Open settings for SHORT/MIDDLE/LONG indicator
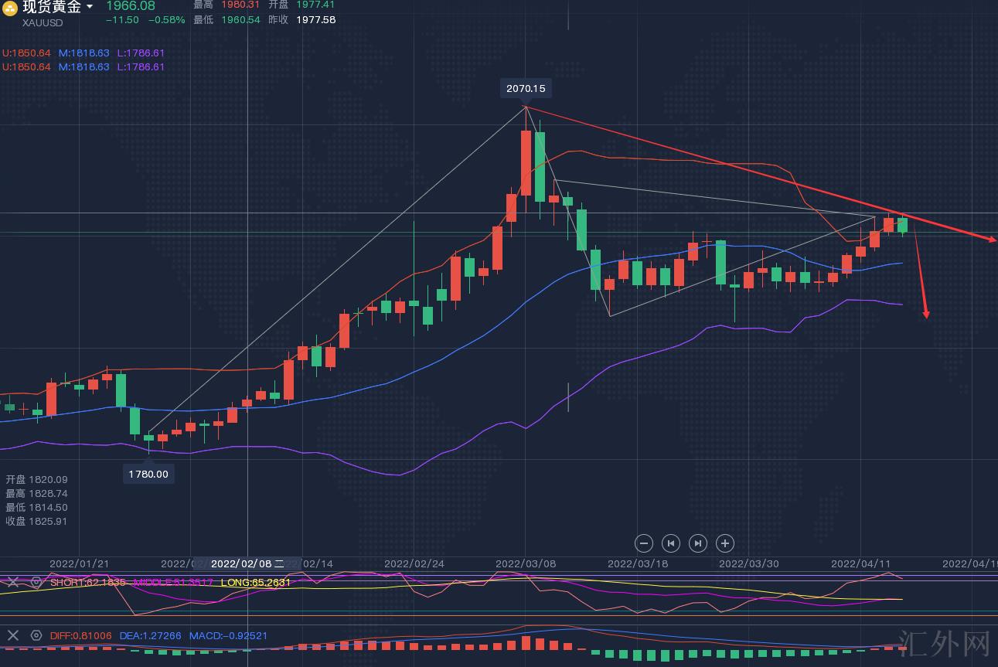998x667 pixels. pos(36,582)
